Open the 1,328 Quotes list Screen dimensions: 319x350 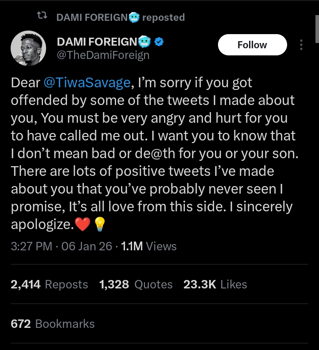click(x=136, y=284)
